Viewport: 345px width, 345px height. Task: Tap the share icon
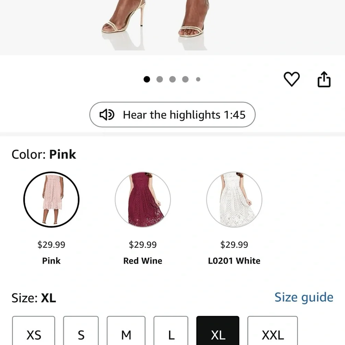pos(324,79)
